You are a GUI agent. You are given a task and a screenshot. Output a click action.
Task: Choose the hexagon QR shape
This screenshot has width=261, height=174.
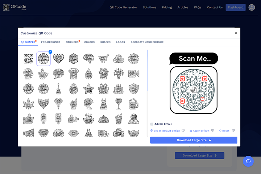(x=73, y=59)
